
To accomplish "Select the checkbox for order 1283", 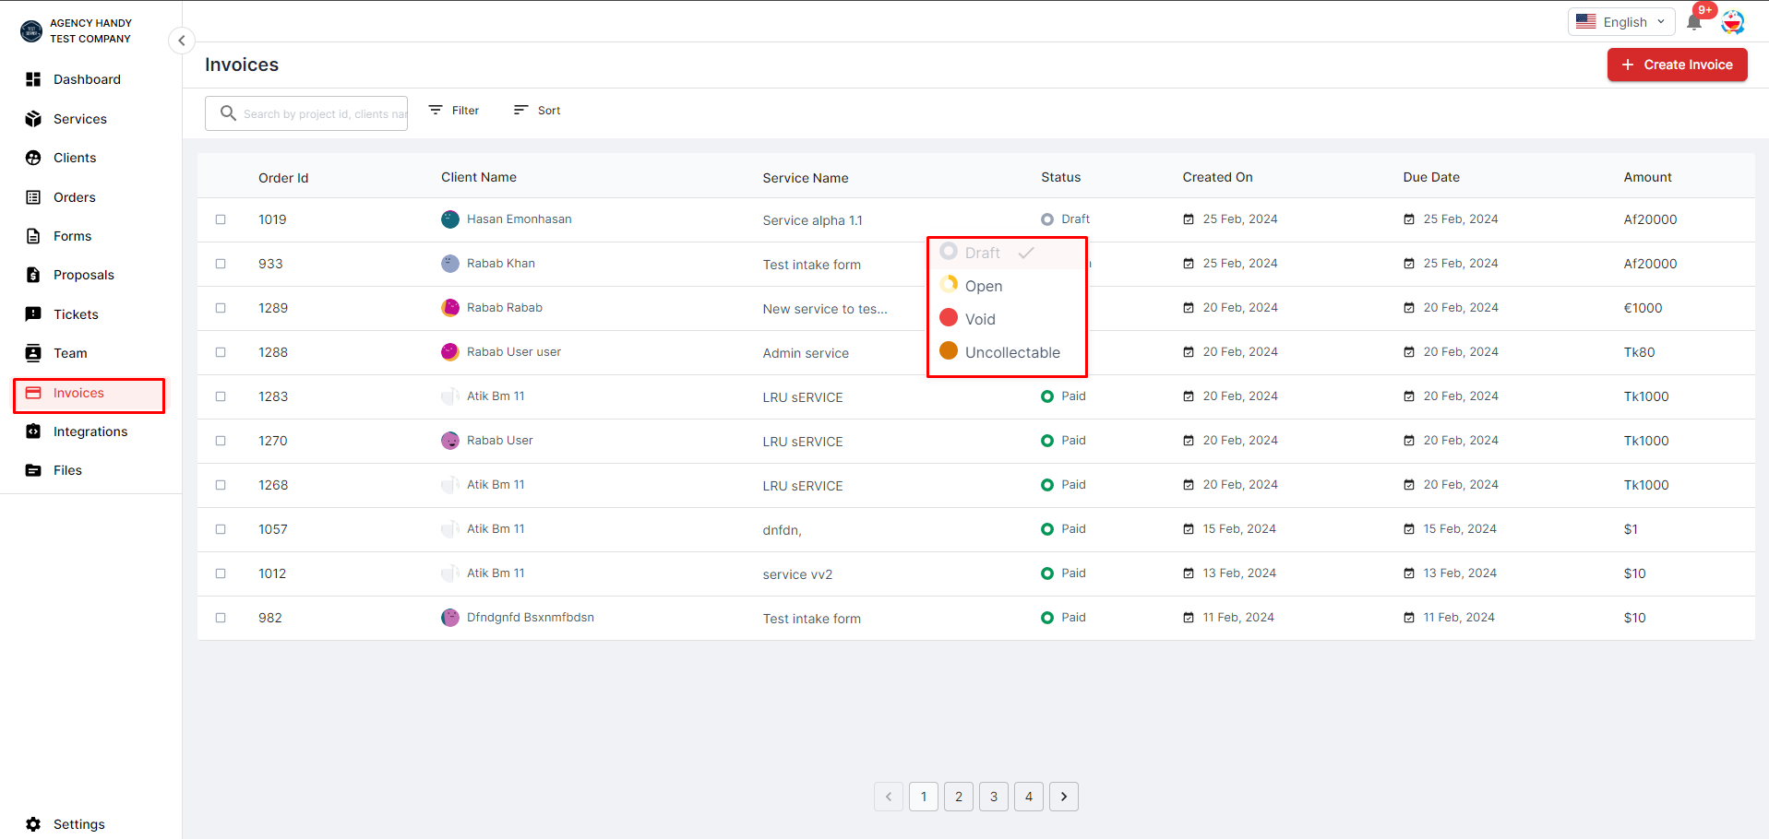I will point(221,396).
